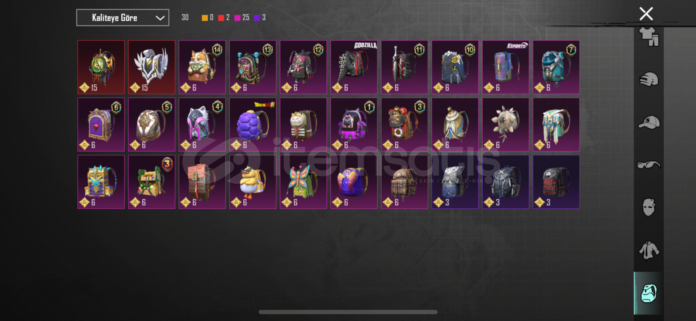Select the Esports backpack skin
Viewport: 696px width, 321px height.
pos(506,67)
